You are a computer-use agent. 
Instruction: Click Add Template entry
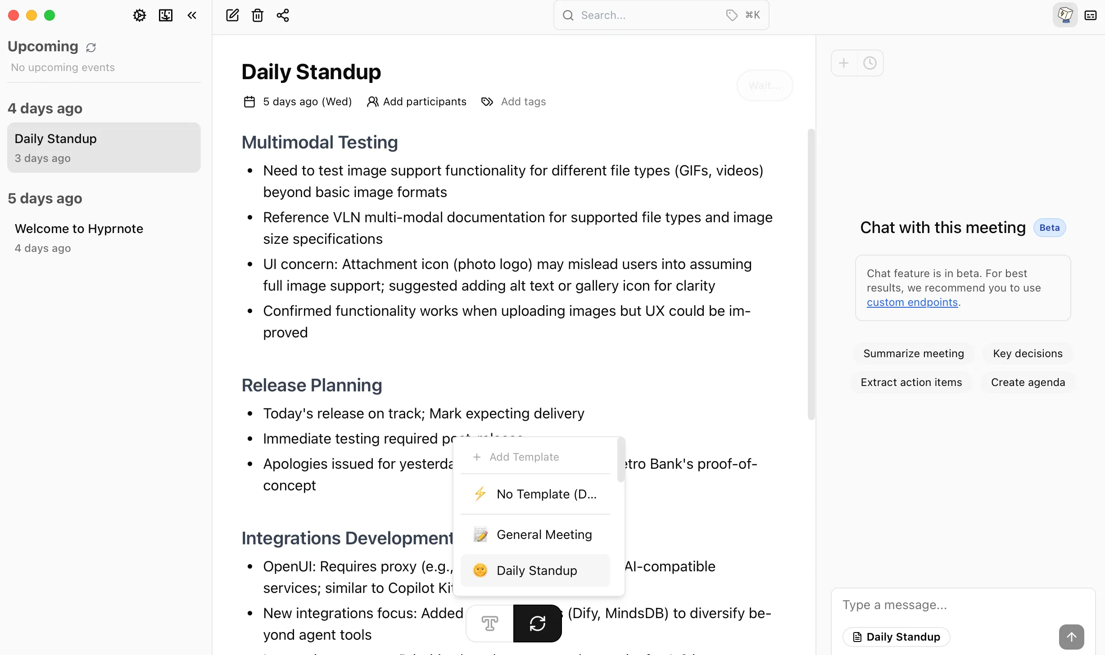[524, 457]
